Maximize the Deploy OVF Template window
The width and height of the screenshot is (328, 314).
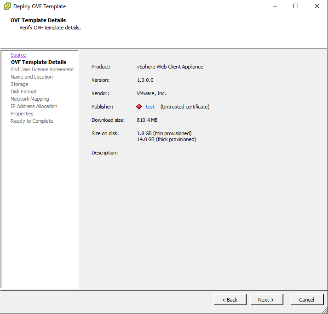click(296, 6)
